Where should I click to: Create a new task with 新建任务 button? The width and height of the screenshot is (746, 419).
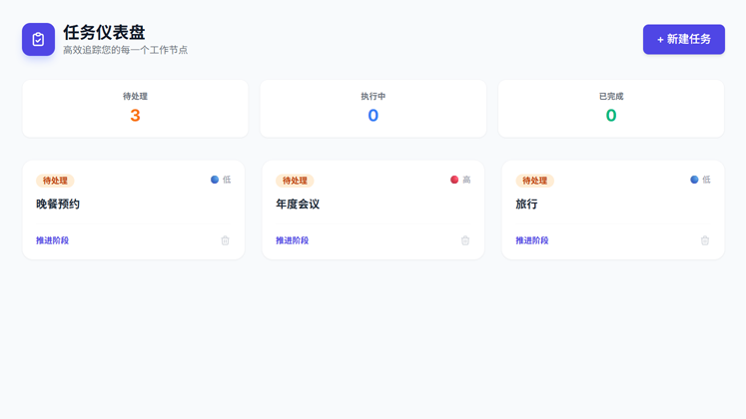[x=683, y=40]
